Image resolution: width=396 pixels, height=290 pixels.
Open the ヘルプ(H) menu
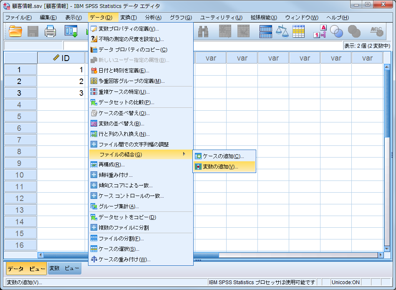[x=338, y=18]
